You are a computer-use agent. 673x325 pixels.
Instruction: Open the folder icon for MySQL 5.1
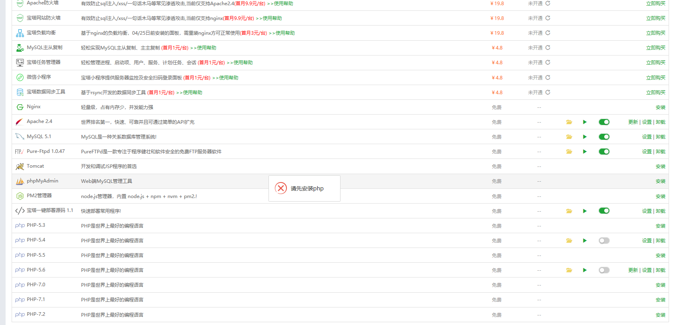(569, 137)
